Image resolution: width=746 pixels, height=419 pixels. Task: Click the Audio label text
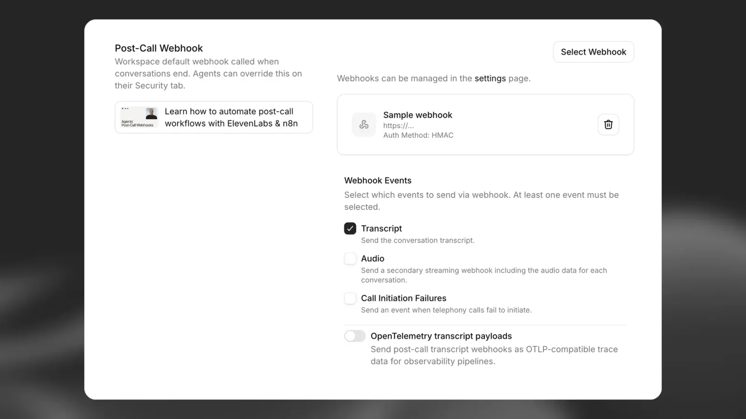[373, 258]
